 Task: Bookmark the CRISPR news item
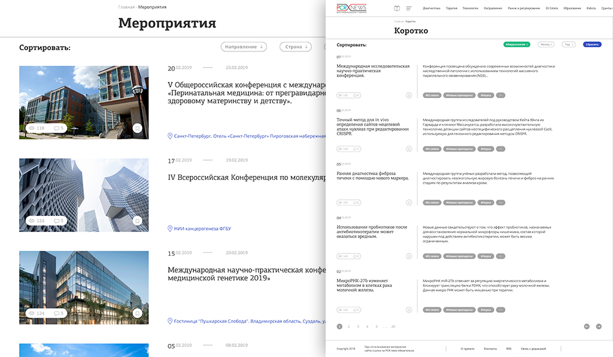409,149
